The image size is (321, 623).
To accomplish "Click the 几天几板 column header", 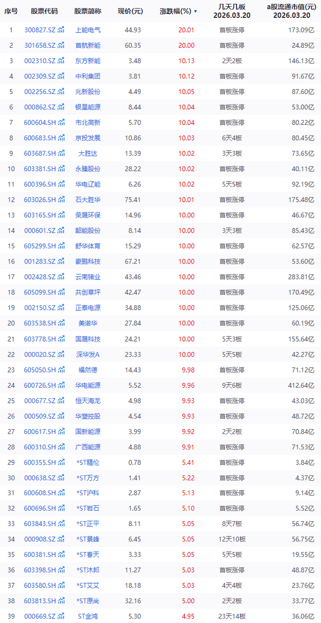I will click(x=231, y=7).
